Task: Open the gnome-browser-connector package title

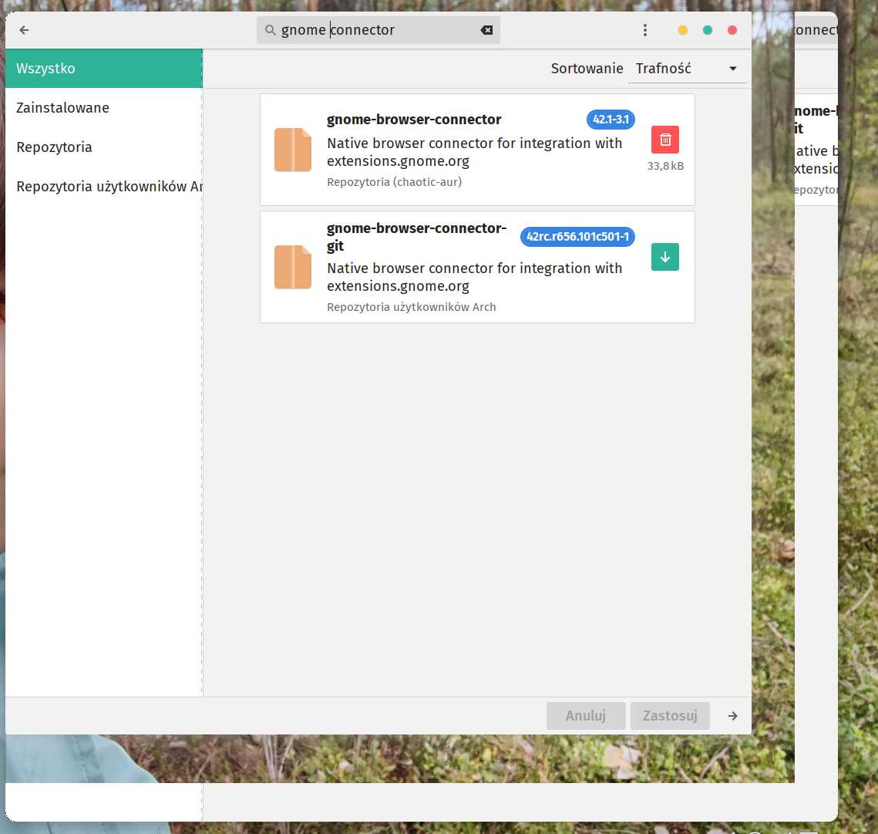Action: pos(414,120)
